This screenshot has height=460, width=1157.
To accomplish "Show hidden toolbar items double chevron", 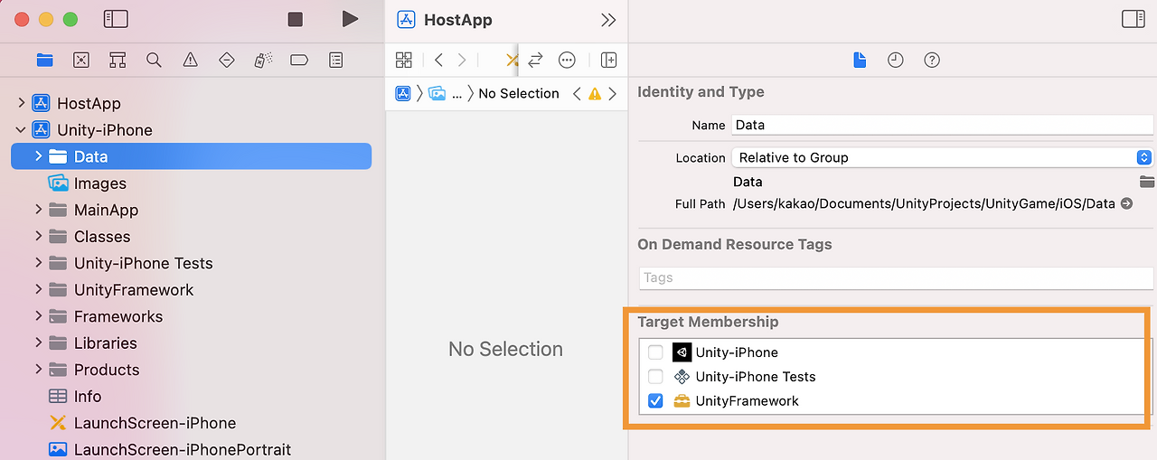I will point(608,20).
